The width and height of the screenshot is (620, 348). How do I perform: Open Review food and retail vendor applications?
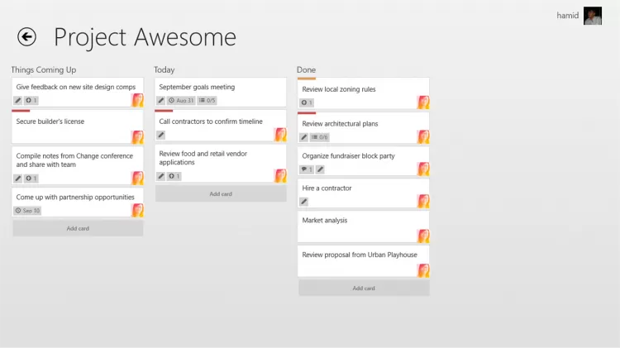click(221, 164)
